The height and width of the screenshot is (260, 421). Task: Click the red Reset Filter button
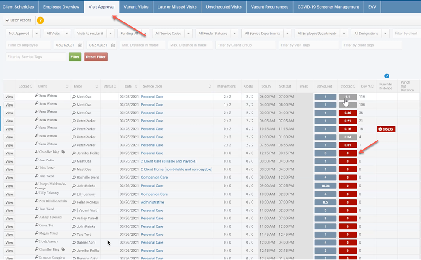point(95,57)
